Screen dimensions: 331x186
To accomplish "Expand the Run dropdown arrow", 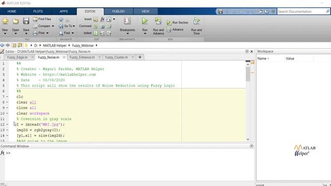I will (x=145, y=34).
